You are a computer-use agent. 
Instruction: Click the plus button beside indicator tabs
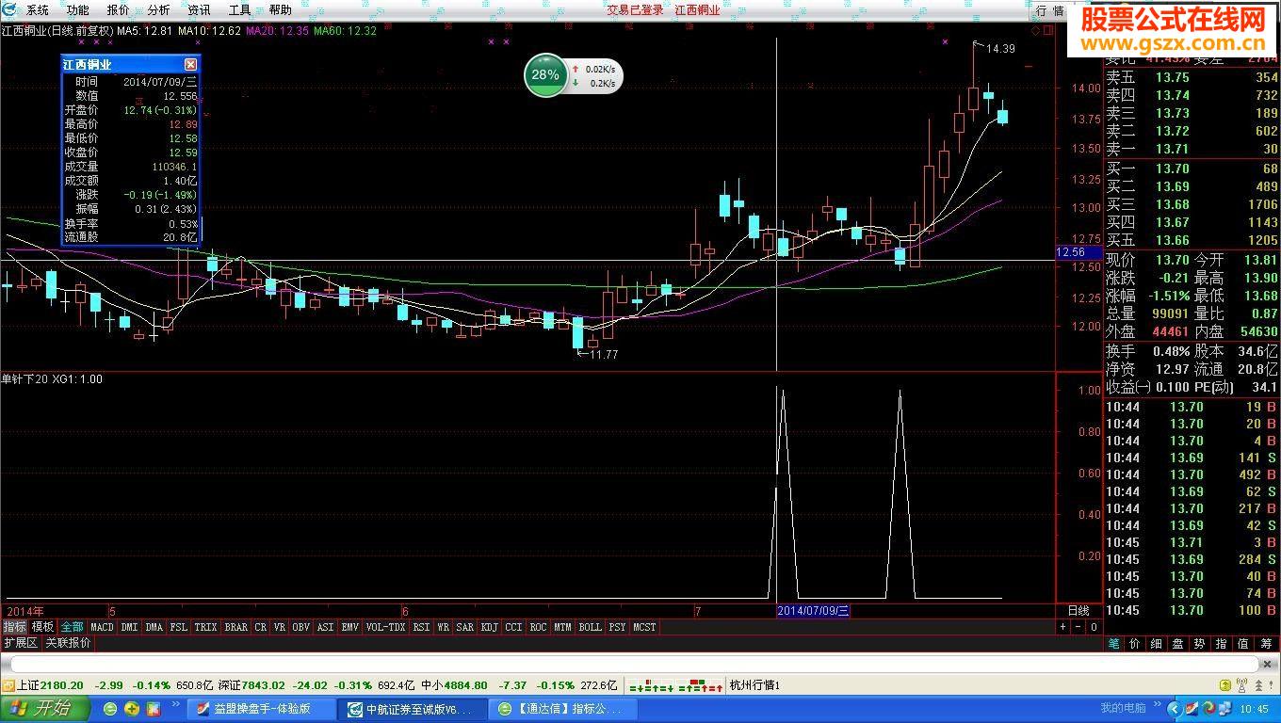(1062, 626)
